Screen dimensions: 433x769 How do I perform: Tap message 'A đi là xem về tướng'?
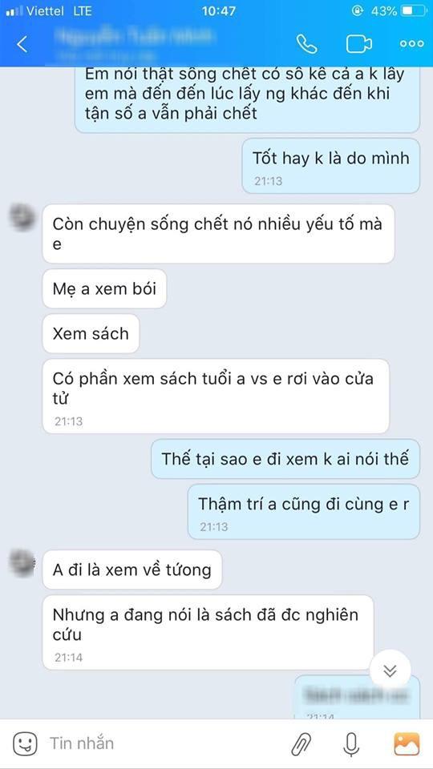pos(132,570)
